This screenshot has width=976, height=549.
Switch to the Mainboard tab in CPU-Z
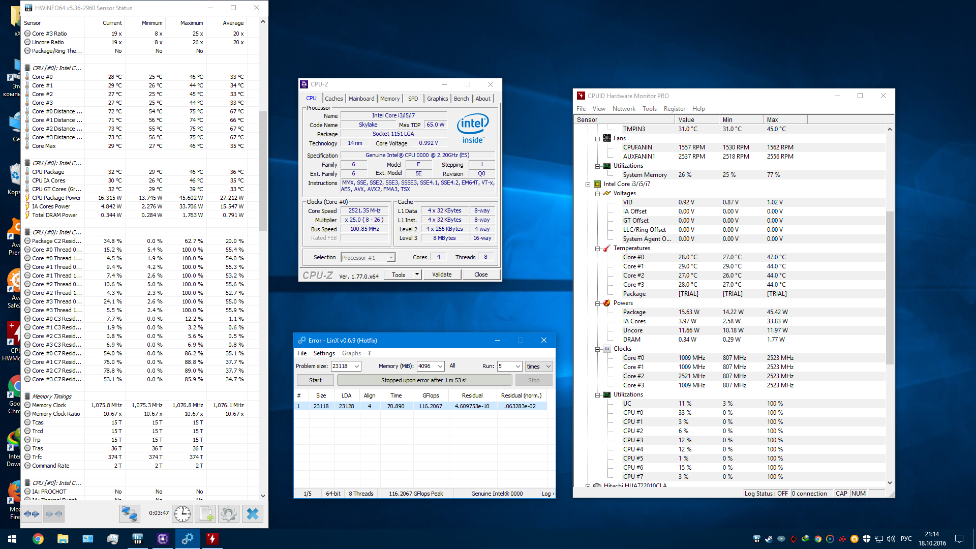(x=361, y=99)
